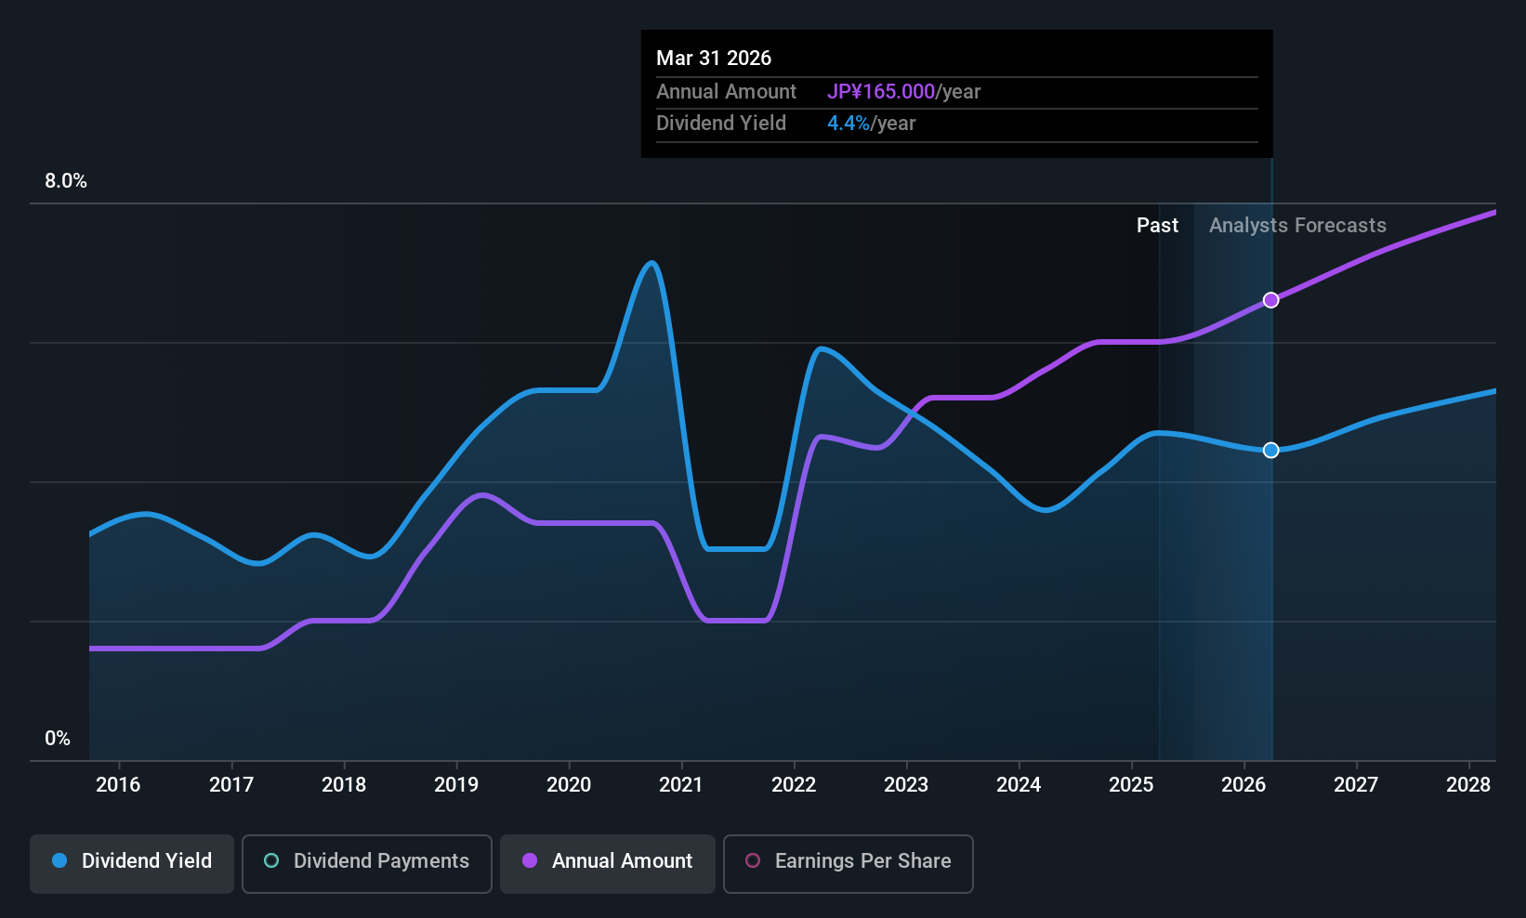Click the 2028 x-axis year label

[1468, 784]
